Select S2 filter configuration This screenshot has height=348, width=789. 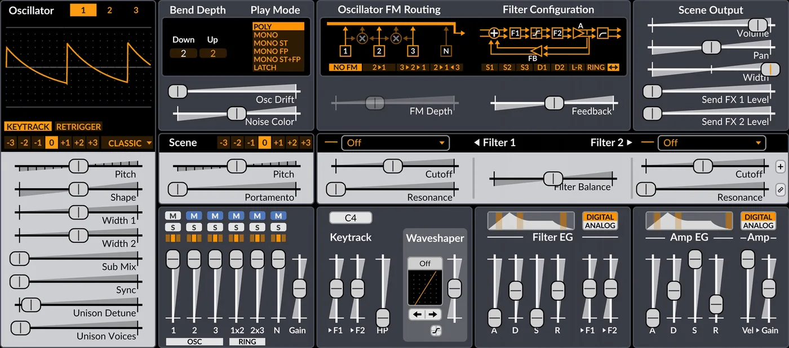[507, 67]
